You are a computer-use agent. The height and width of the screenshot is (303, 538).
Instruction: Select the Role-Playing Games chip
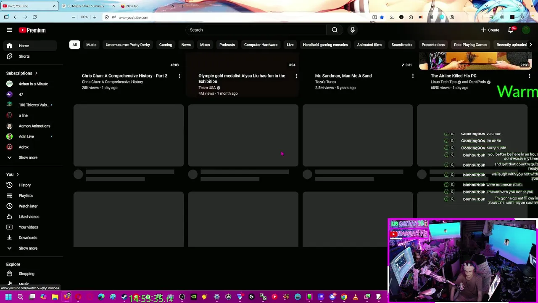coord(470,45)
